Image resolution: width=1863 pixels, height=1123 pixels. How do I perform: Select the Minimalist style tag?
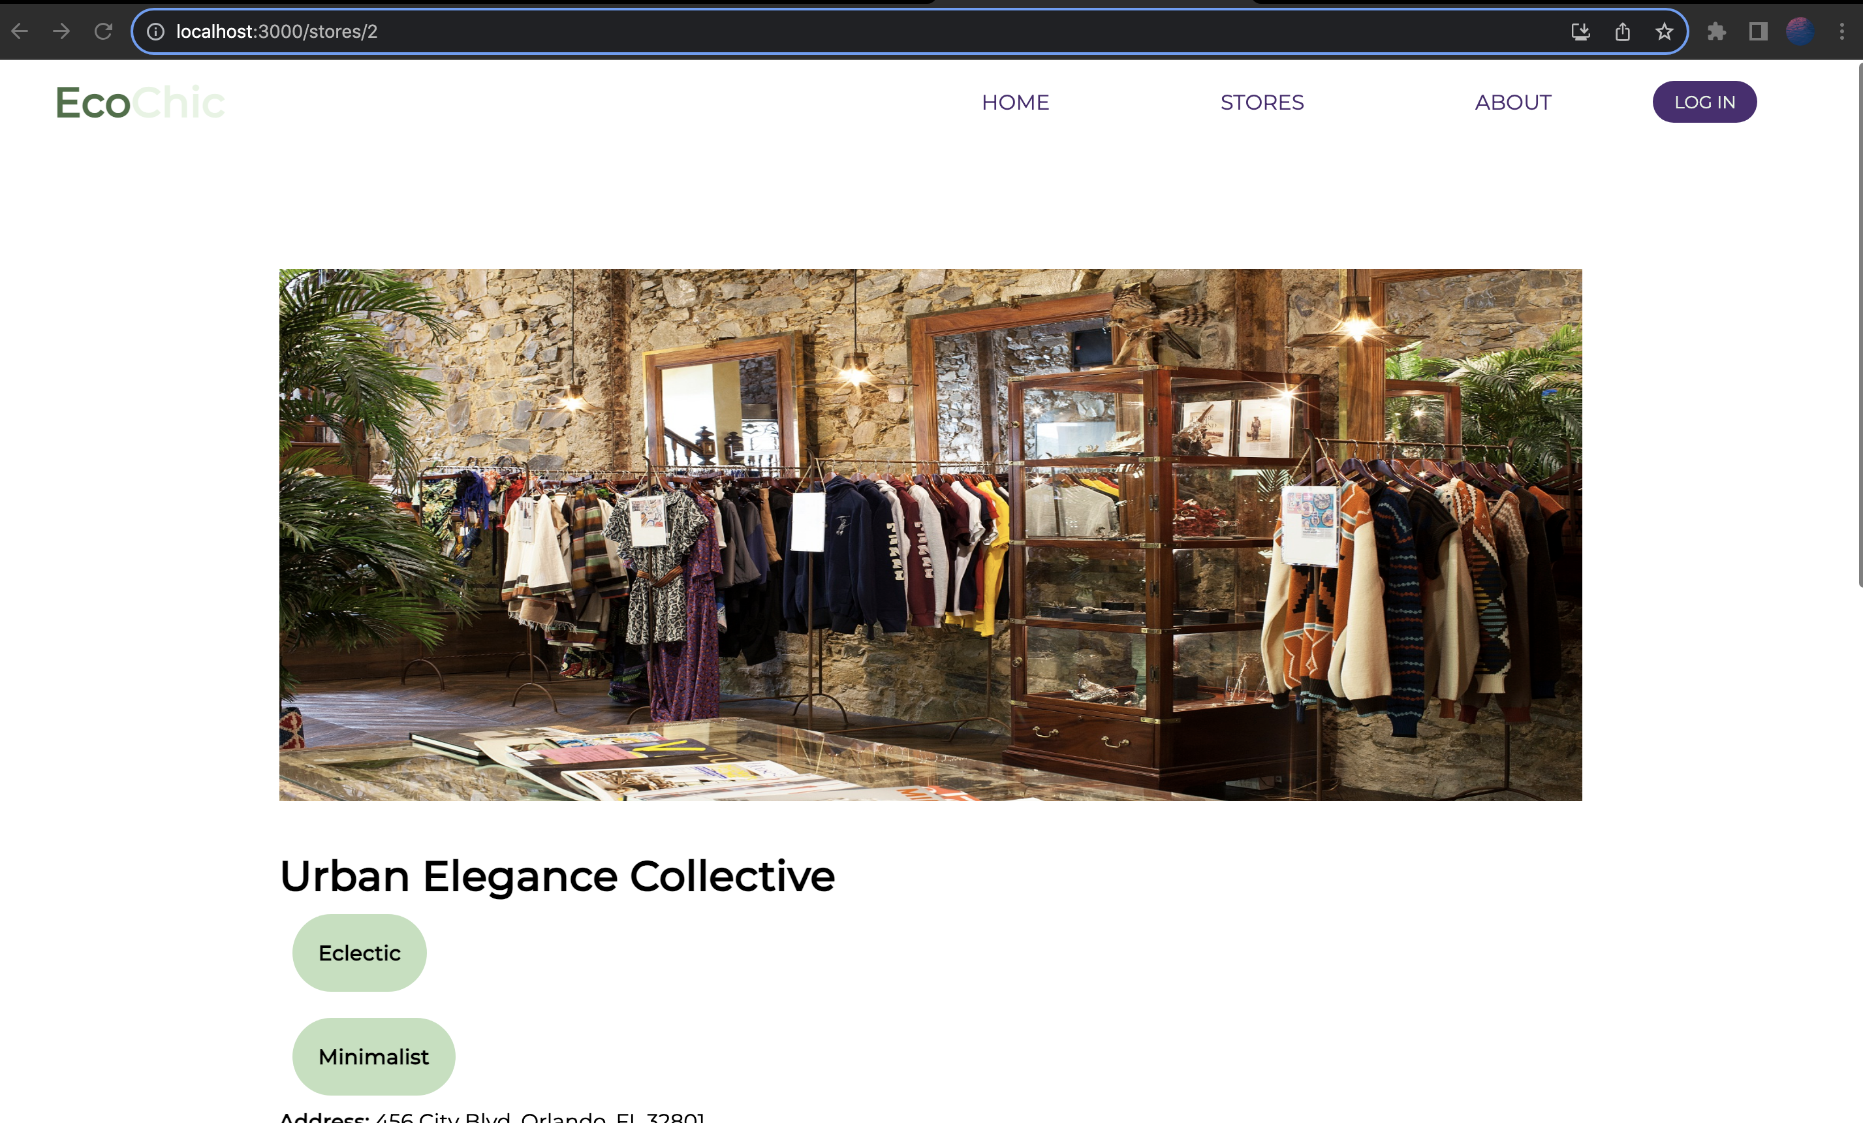click(373, 1056)
